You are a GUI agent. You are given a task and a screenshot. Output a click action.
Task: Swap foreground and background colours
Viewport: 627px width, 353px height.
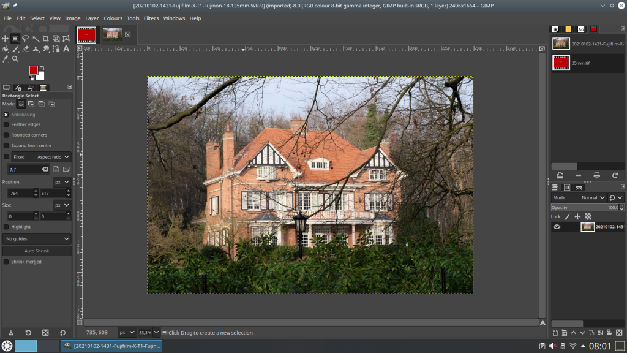(x=42, y=67)
